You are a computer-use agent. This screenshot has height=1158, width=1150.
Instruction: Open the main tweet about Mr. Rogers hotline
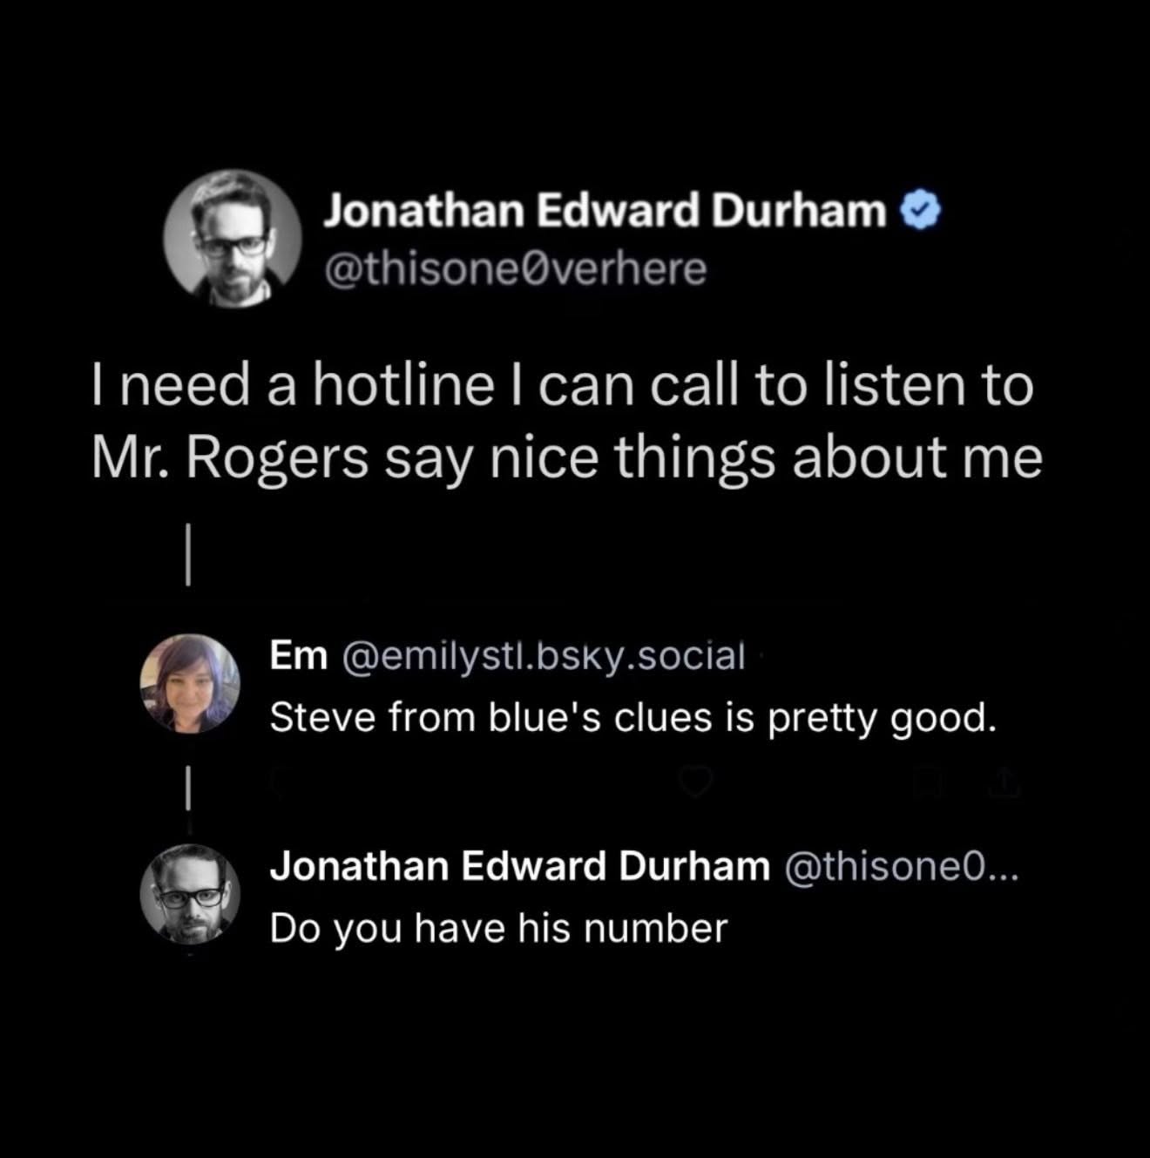tap(566, 423)
